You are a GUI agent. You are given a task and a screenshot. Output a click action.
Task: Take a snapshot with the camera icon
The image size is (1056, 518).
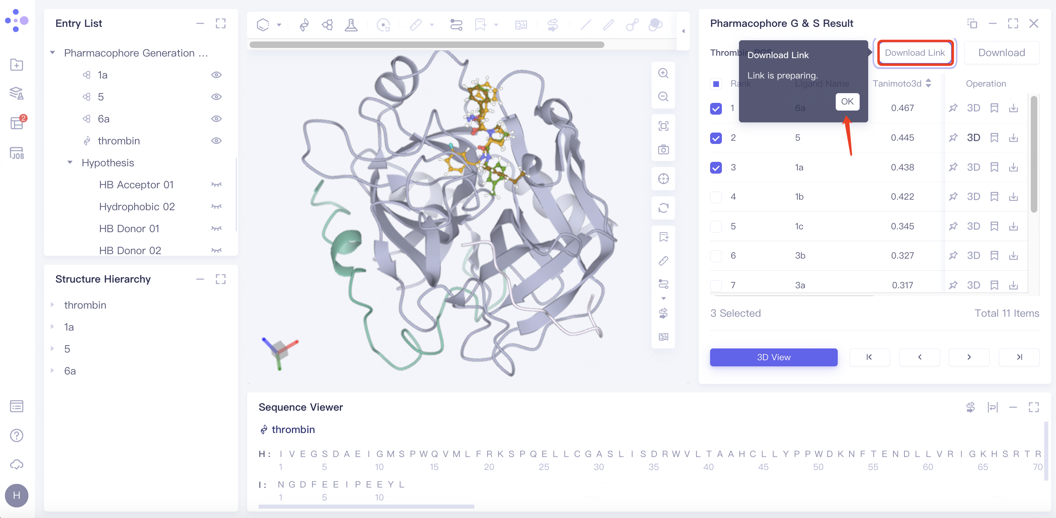(663, 149)
